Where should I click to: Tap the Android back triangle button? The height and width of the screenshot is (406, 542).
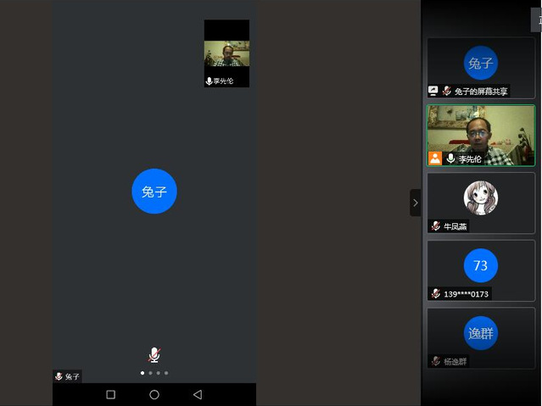[198, 394]
